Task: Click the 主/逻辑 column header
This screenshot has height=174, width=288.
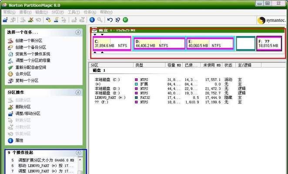Action: 248,65
